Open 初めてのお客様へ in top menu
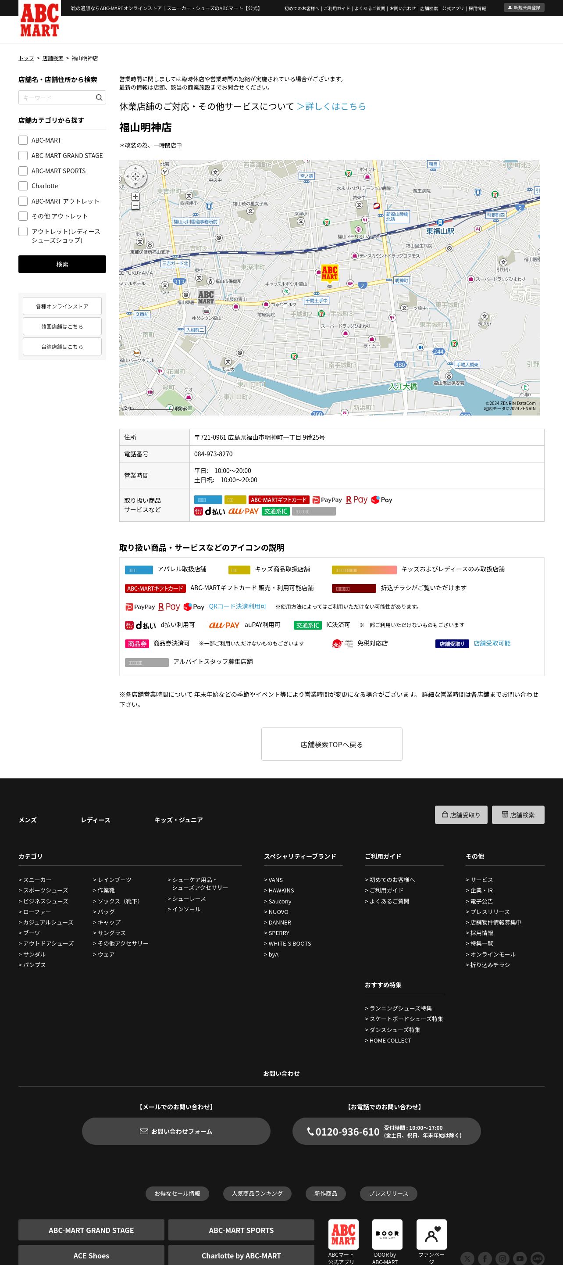Image resolution: width=563 pixels, height=1265 pixels. pyautogui.click(x=301, y=8)
